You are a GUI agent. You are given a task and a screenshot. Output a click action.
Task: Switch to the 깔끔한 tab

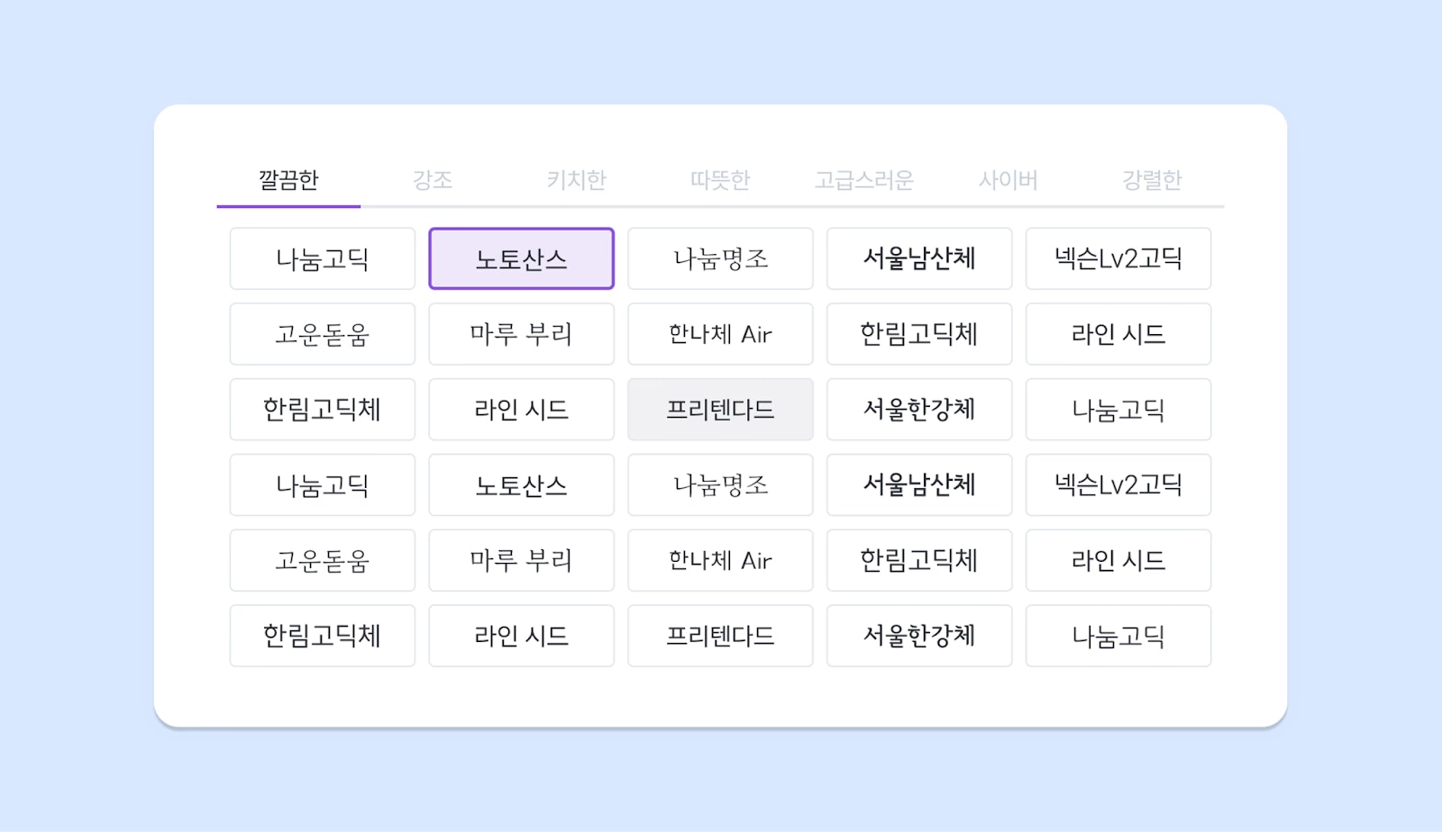coord(288,180)
